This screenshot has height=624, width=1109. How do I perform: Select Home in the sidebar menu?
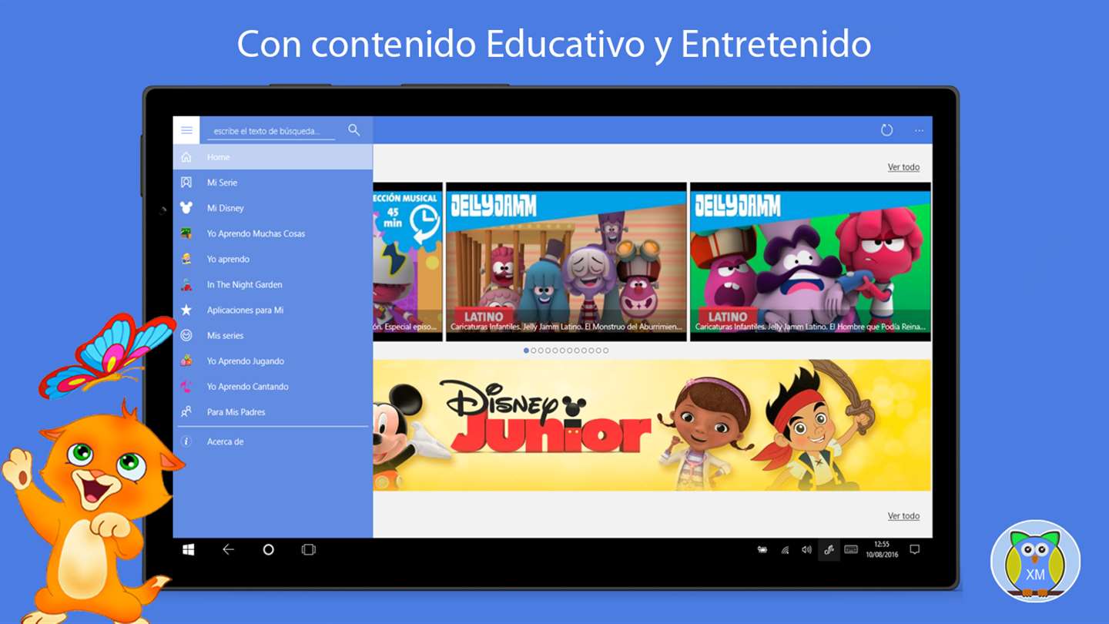coord(273,157)
